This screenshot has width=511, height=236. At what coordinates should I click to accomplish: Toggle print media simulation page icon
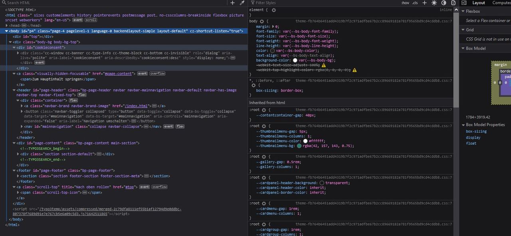(454, 3)
